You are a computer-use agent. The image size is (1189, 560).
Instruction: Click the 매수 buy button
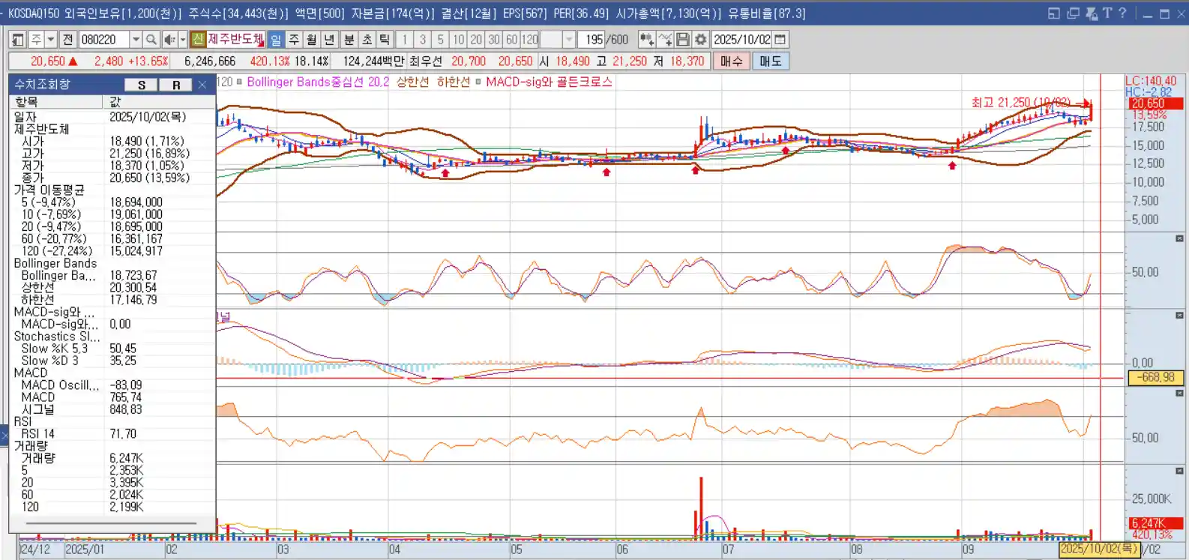pos(732,61)
